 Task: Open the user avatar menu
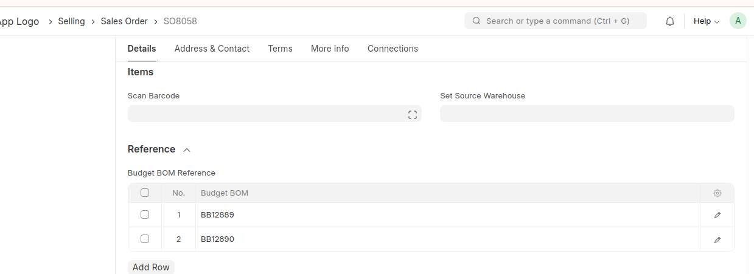click(738, 21)
